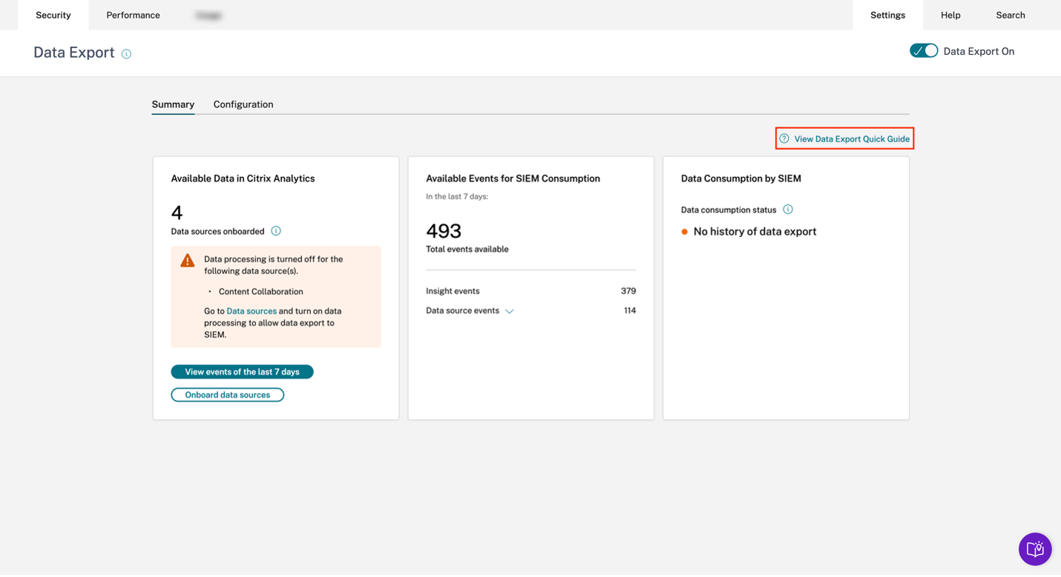Select the Summary tab
Screen dimensions: 1061x577
point(173,104)
